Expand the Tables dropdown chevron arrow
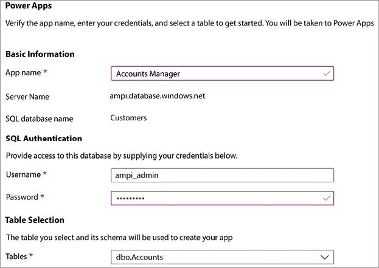This screenshot has height=268, width=379. pos(325,258)
